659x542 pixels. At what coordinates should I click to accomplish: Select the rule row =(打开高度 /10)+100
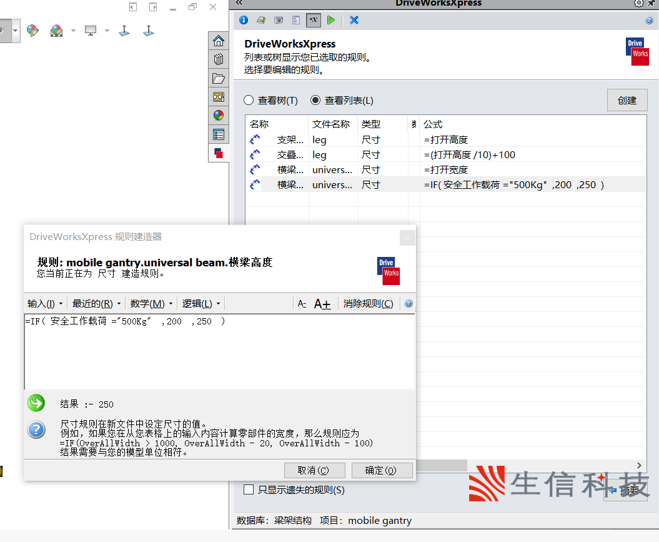click(445, 155)
